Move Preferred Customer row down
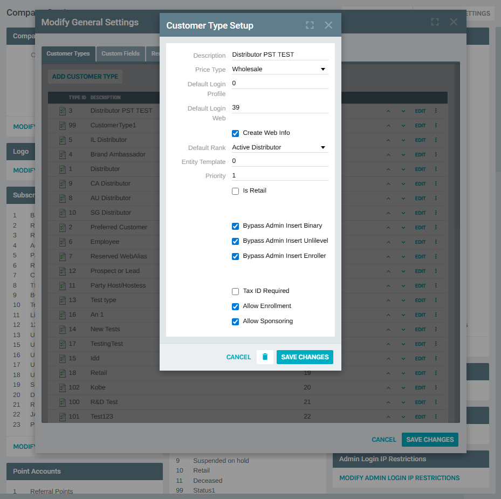 [403, 228]
